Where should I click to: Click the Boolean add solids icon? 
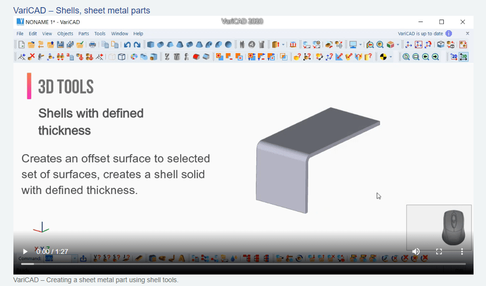point(220,57)
